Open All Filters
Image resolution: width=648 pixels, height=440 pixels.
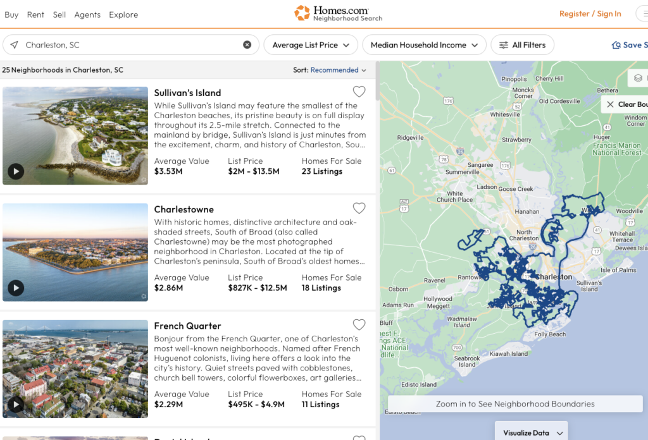point(522,45)
